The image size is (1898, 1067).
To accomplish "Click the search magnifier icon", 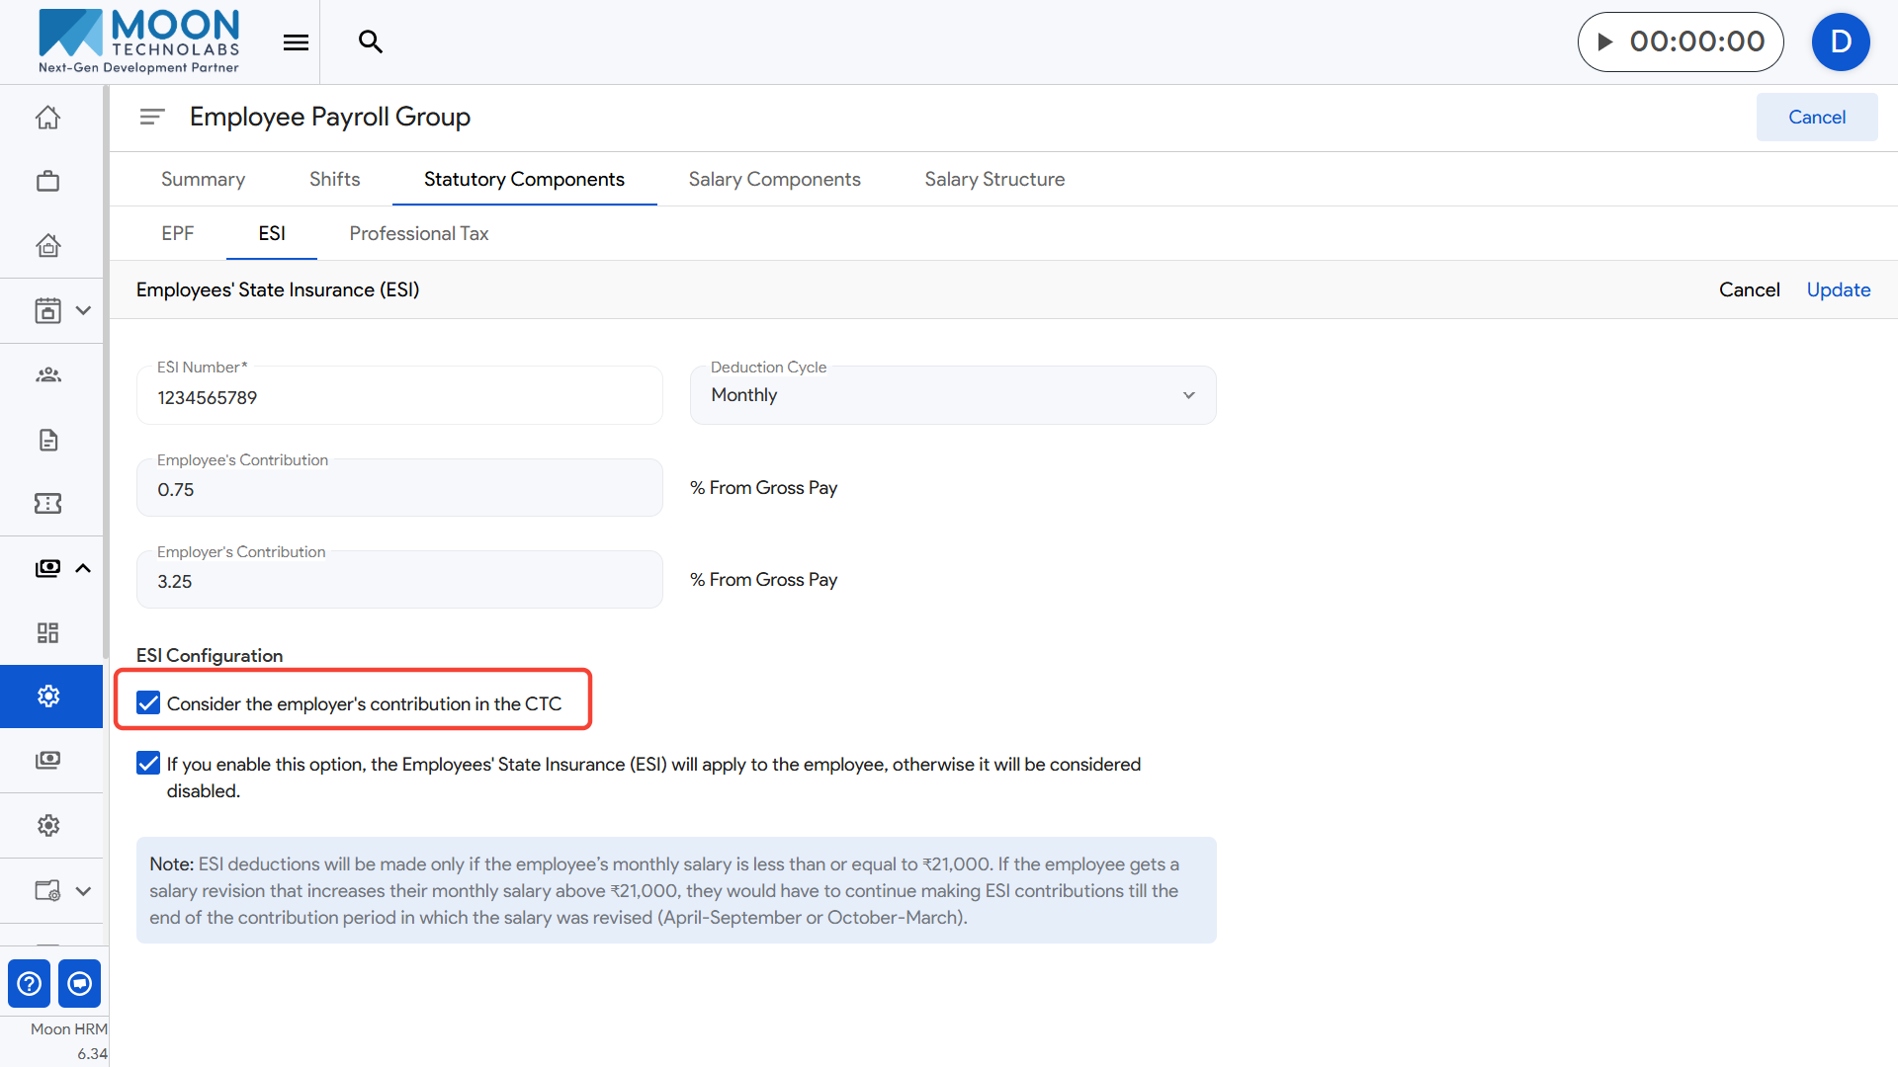I will [370, 41].
